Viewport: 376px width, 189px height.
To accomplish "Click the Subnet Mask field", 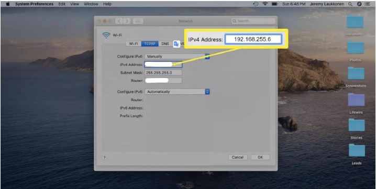I will tap(163, 72).
